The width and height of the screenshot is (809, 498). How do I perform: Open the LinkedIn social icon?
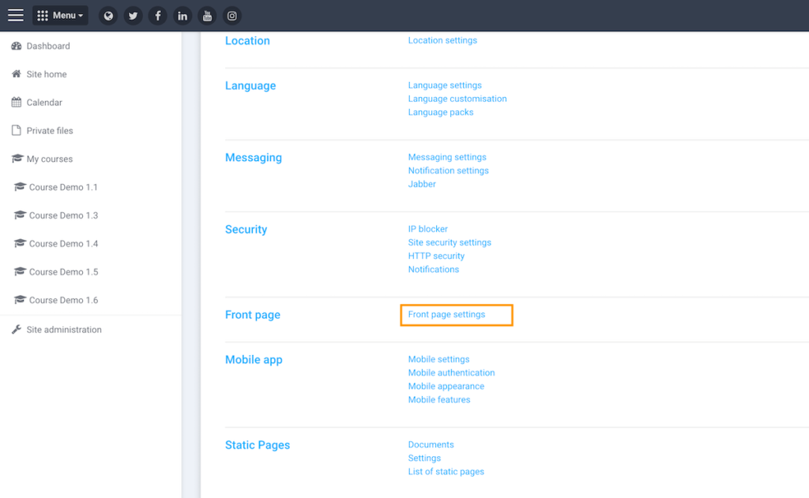click(182, 16)
